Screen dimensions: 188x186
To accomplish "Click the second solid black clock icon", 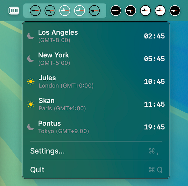I will (x=131, y=11).
